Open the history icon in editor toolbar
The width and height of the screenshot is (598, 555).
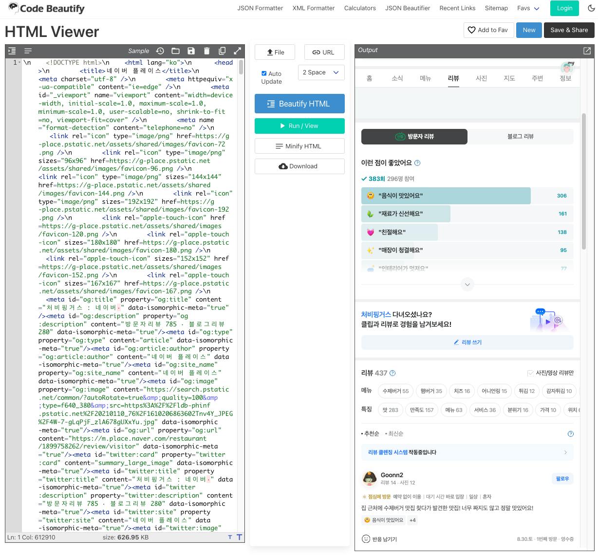tap(160, 51)
